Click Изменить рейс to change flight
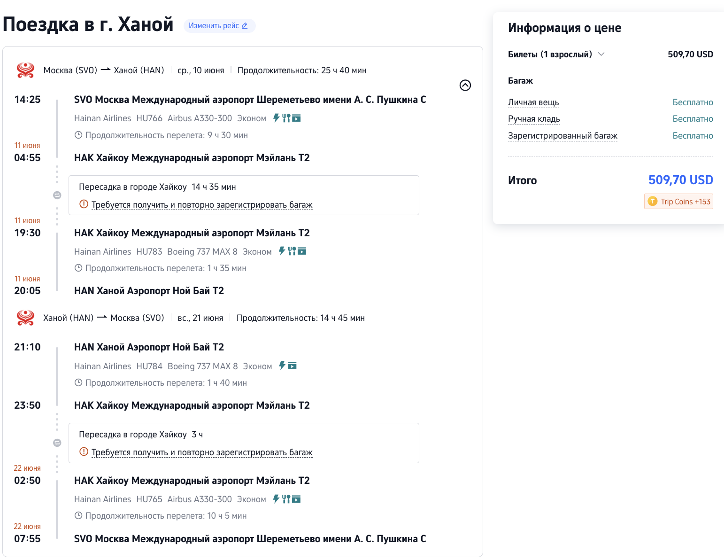Viewport: 724px width, 560px height. [x=218, y=26]
